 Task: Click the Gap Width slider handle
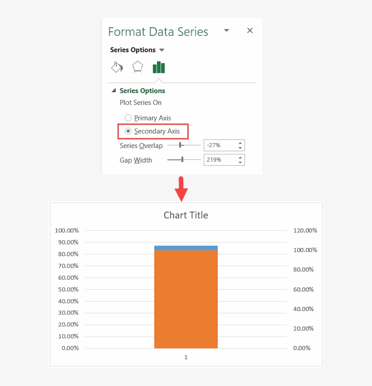tap(182, 159)
